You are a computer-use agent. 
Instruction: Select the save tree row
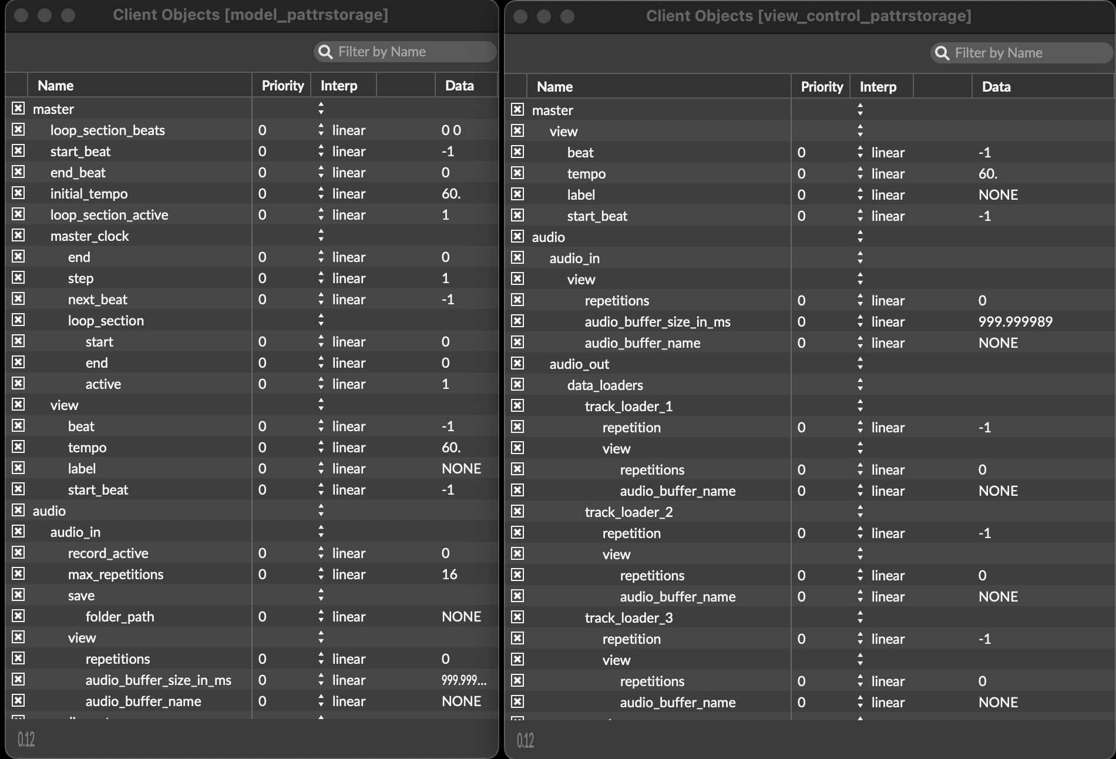coord(251,595)
